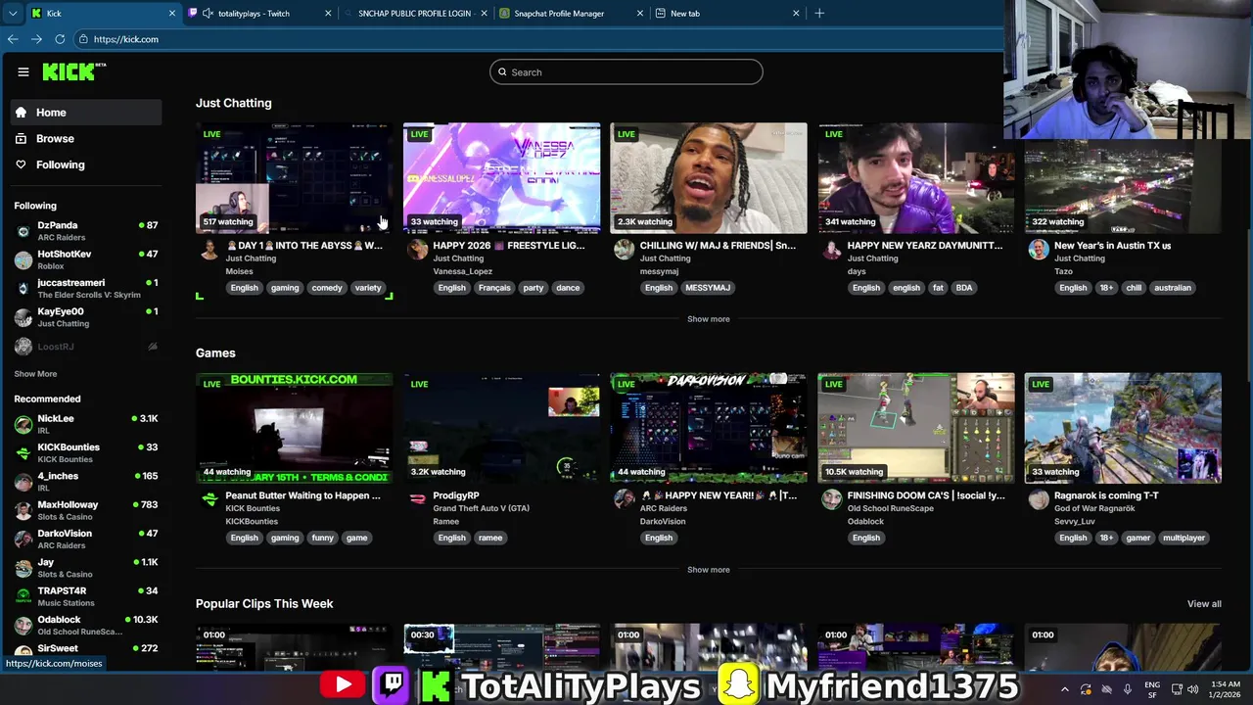Click the Français tag
1253x705 pixels.
click(x=494, y=288)
